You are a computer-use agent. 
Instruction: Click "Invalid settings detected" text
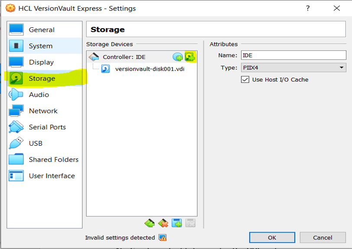(120, 238)
